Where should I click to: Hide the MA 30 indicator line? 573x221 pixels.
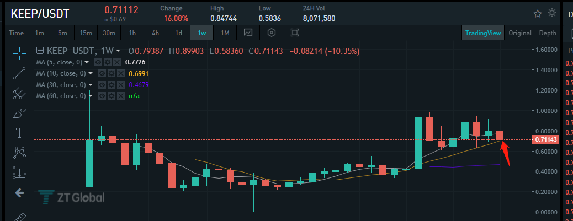pyautogui.click(x=103, y=85)
